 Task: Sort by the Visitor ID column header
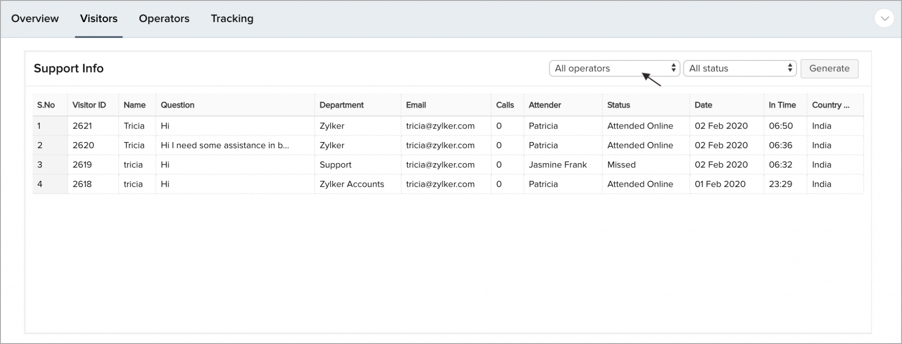point(89,105)
